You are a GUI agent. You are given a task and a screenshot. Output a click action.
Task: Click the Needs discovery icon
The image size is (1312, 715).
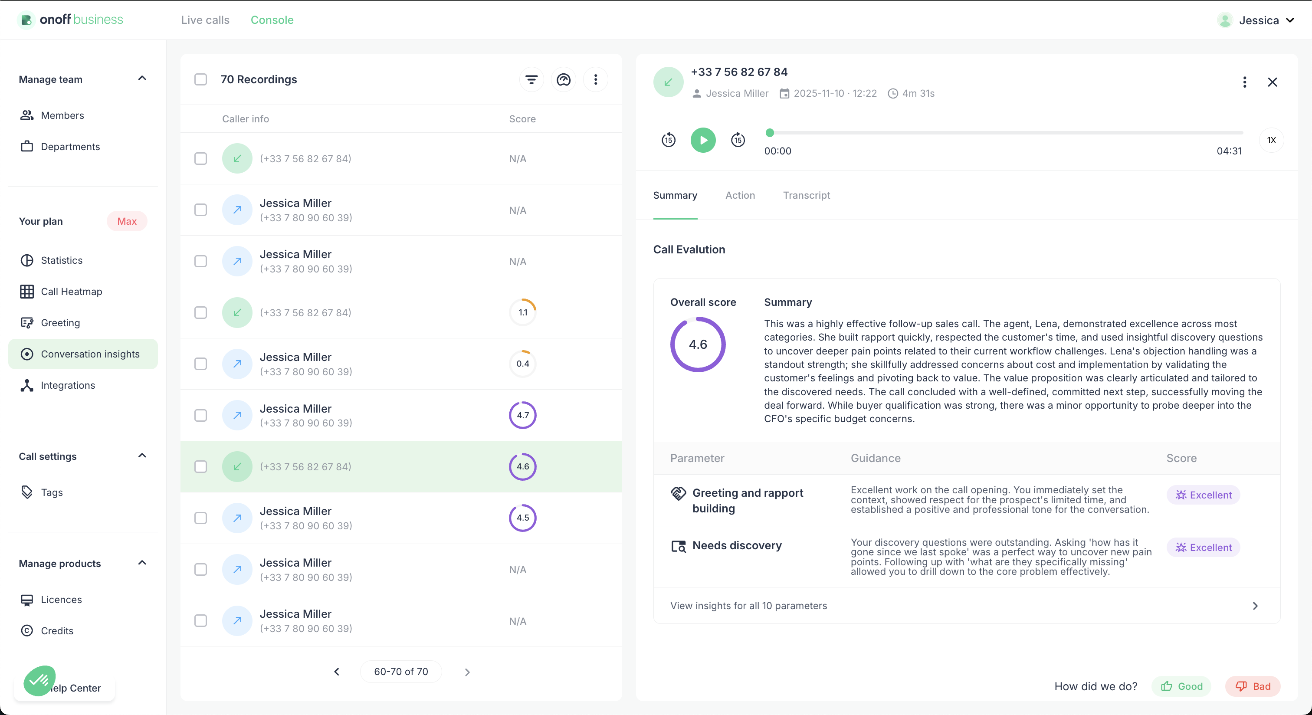pos(679,546)
